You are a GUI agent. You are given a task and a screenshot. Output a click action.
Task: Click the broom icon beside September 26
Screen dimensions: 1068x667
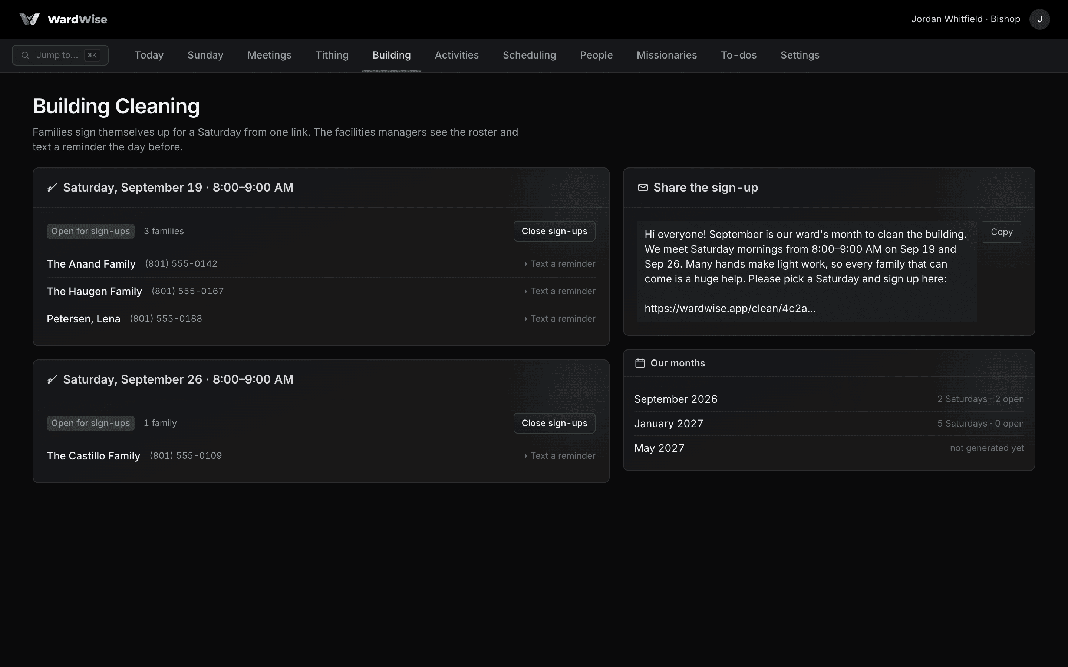click(x=52, y=379)
